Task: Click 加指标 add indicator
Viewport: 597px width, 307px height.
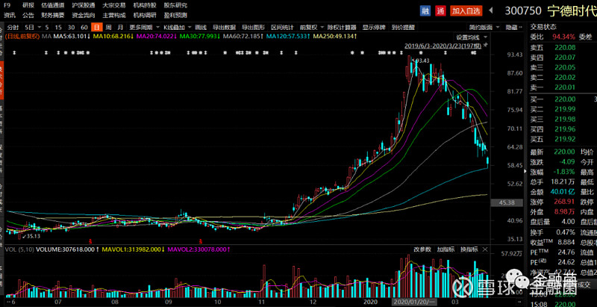Action: 446,249
